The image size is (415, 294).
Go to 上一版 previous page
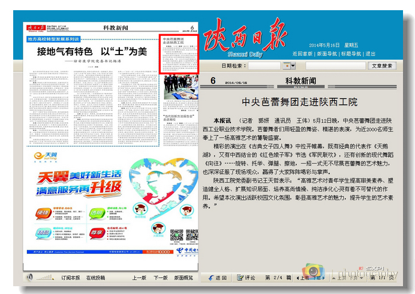pos(139,278)
